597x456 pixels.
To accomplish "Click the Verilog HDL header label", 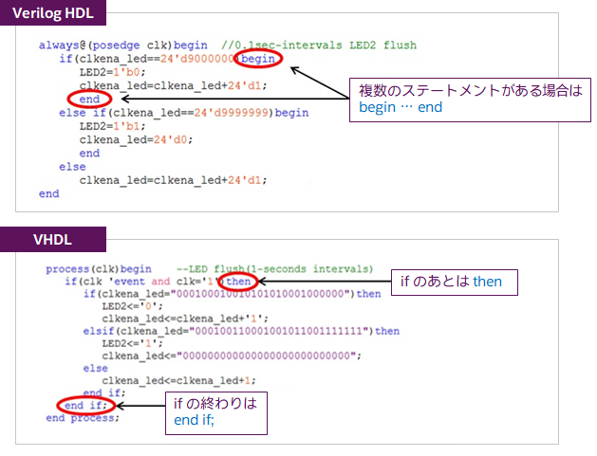I will tap(53, 14).
